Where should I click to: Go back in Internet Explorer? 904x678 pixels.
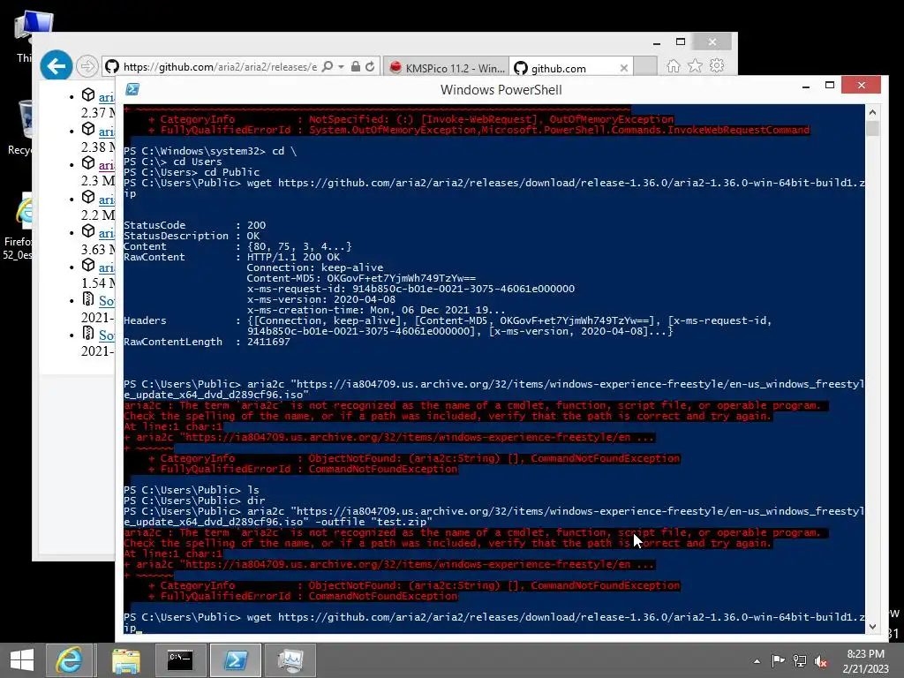[56, 66]
